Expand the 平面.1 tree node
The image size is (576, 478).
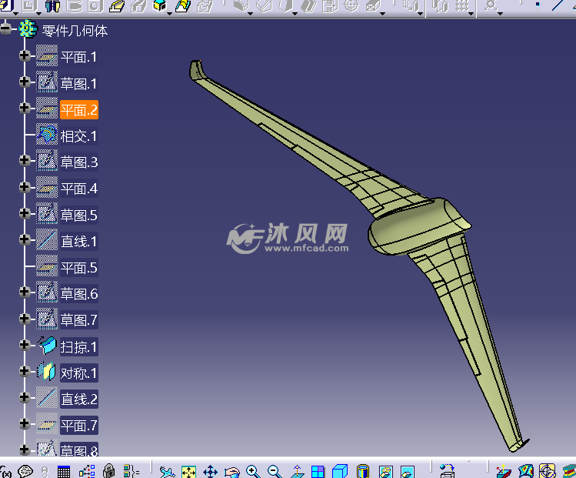click(x=25, y=55)
